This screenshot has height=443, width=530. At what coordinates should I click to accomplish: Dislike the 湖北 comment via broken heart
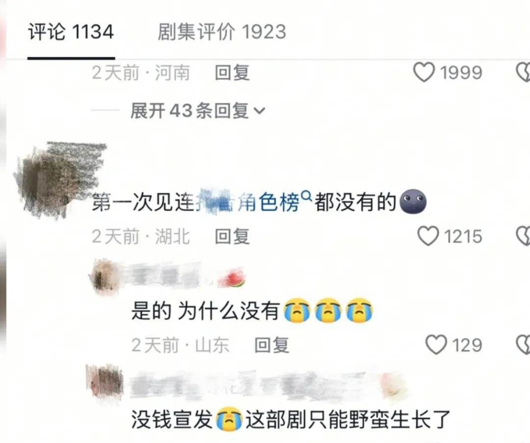click(x=523, y=236)
